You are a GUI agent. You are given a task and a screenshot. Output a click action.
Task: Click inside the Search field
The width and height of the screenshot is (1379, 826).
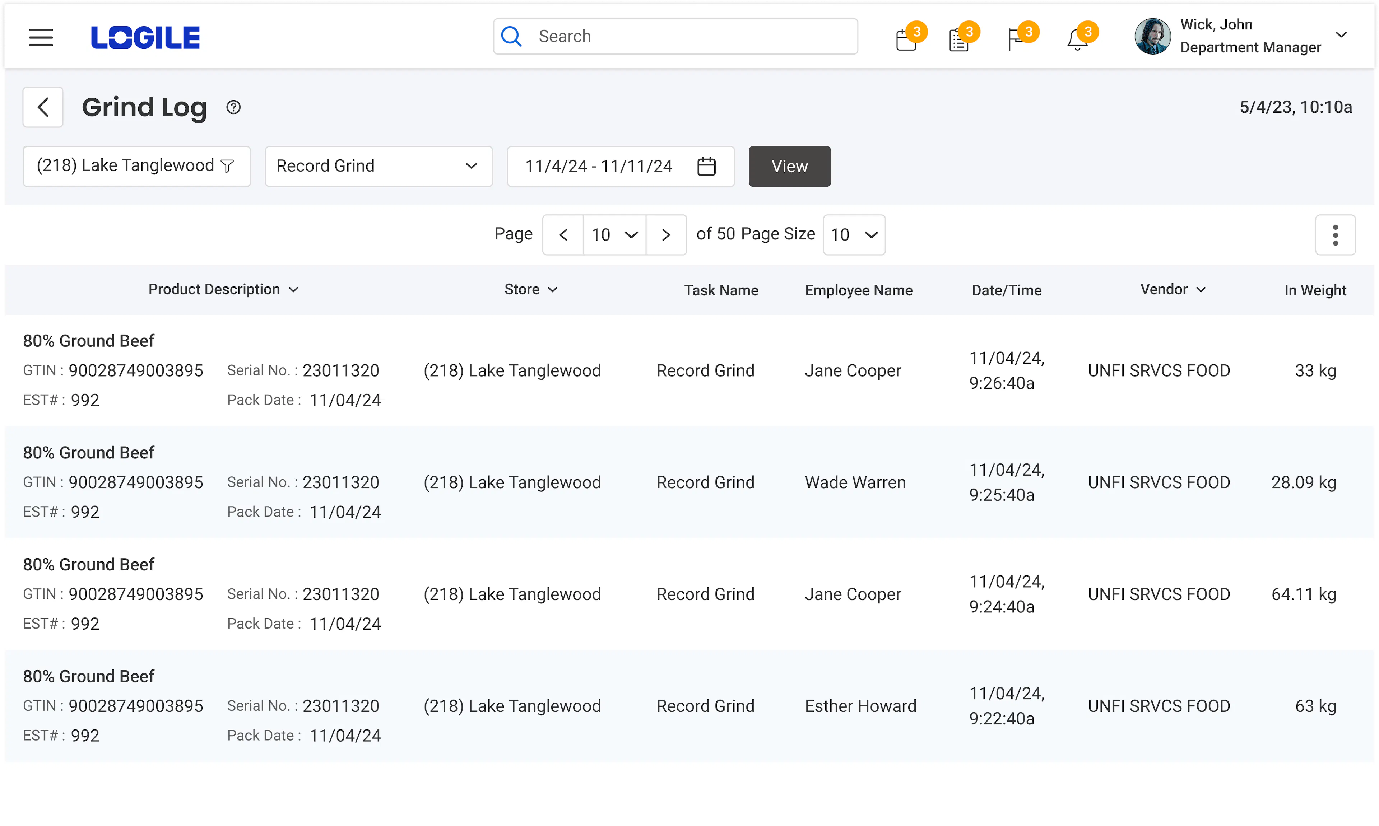668,36
